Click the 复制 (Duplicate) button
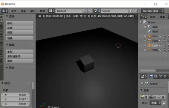This screenshot has width=169, height=108. pos(20,52)
